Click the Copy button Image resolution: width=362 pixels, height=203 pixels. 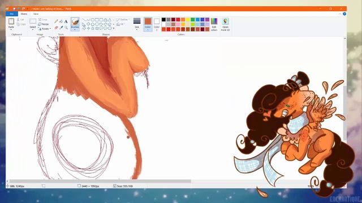tap(21, 24)
